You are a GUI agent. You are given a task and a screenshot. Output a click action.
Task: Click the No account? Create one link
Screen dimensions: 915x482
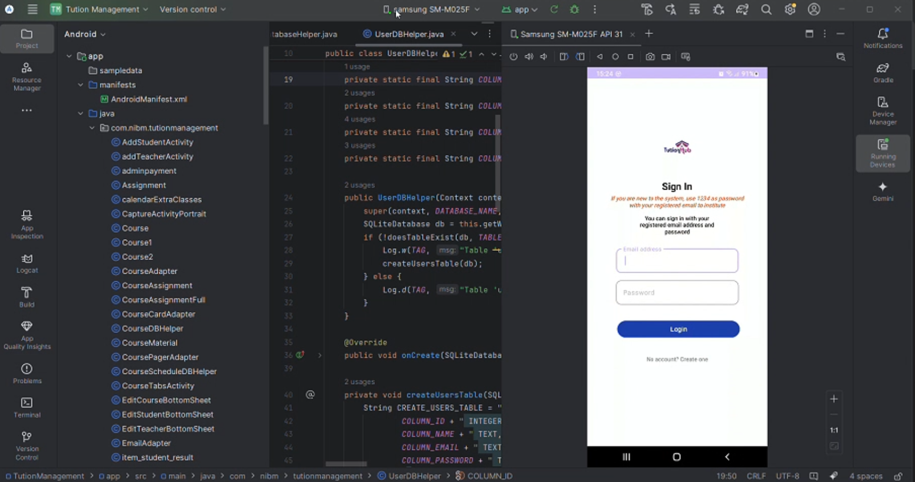tap(677, 360)
